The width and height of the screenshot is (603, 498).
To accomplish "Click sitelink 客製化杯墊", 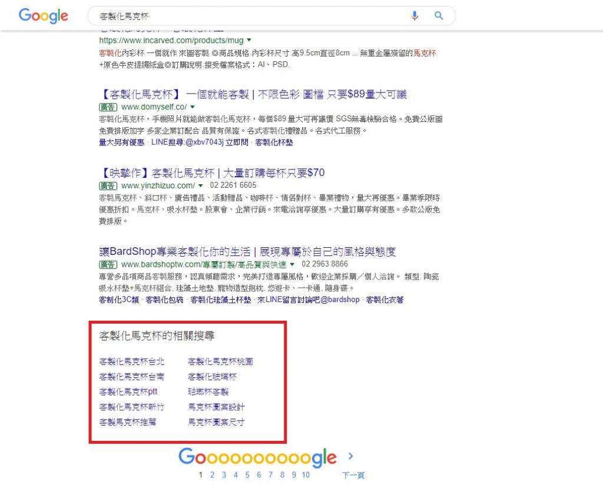I will click(x=274, y=142).
